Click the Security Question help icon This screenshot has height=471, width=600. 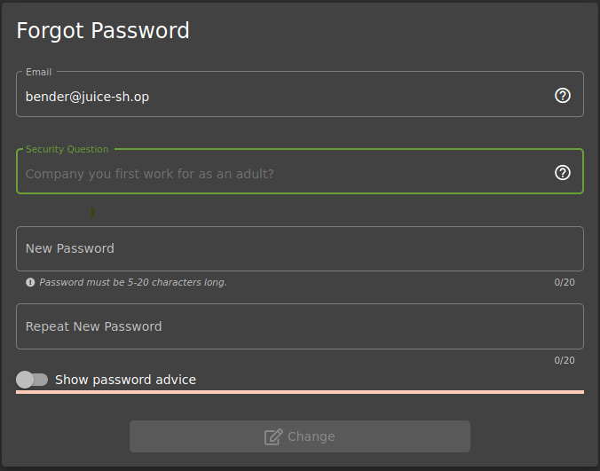click(x=562, y=173)
